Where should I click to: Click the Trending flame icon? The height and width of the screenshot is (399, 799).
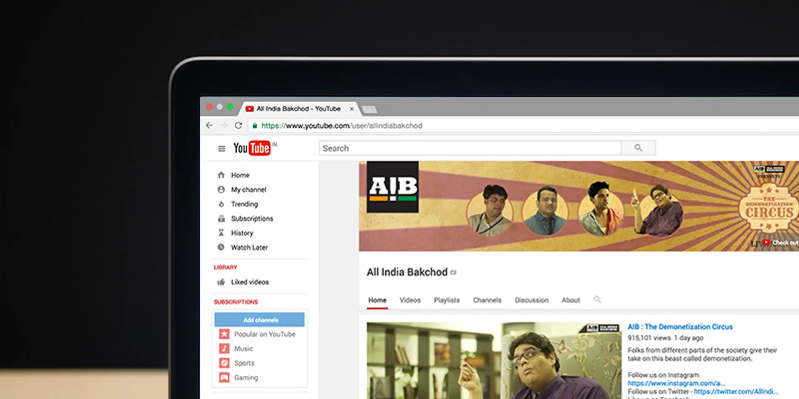(x=221, y=204)
